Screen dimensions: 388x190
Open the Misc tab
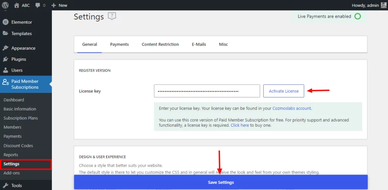[x=224, y=44]
